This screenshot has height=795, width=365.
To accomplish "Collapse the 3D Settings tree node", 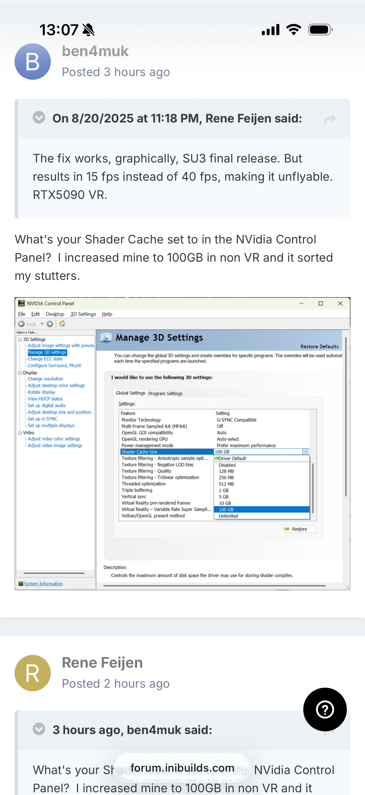I will pos(20,339).
